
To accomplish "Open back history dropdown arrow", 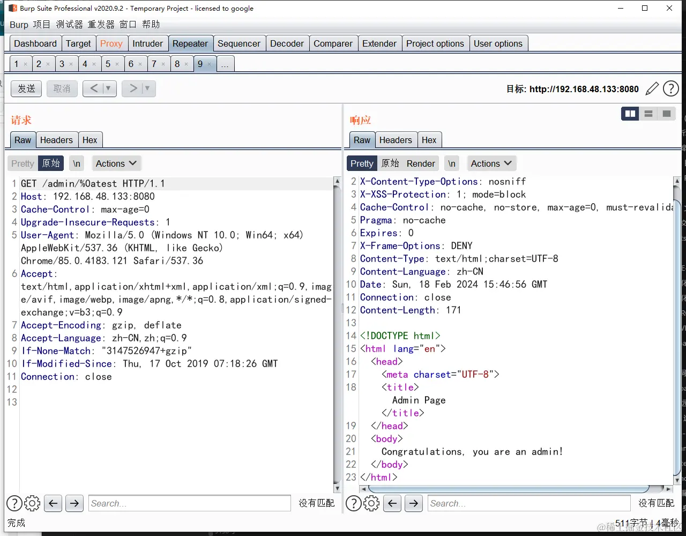I will pyautogui.click(x=108, y=88).
